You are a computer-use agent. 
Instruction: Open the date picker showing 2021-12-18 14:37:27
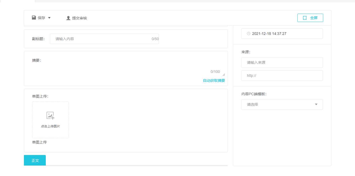coord(282,34)
